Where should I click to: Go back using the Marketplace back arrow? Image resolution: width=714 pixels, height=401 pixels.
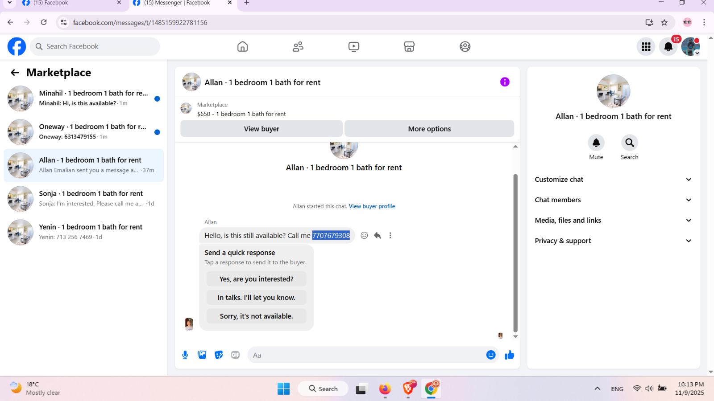15,73
